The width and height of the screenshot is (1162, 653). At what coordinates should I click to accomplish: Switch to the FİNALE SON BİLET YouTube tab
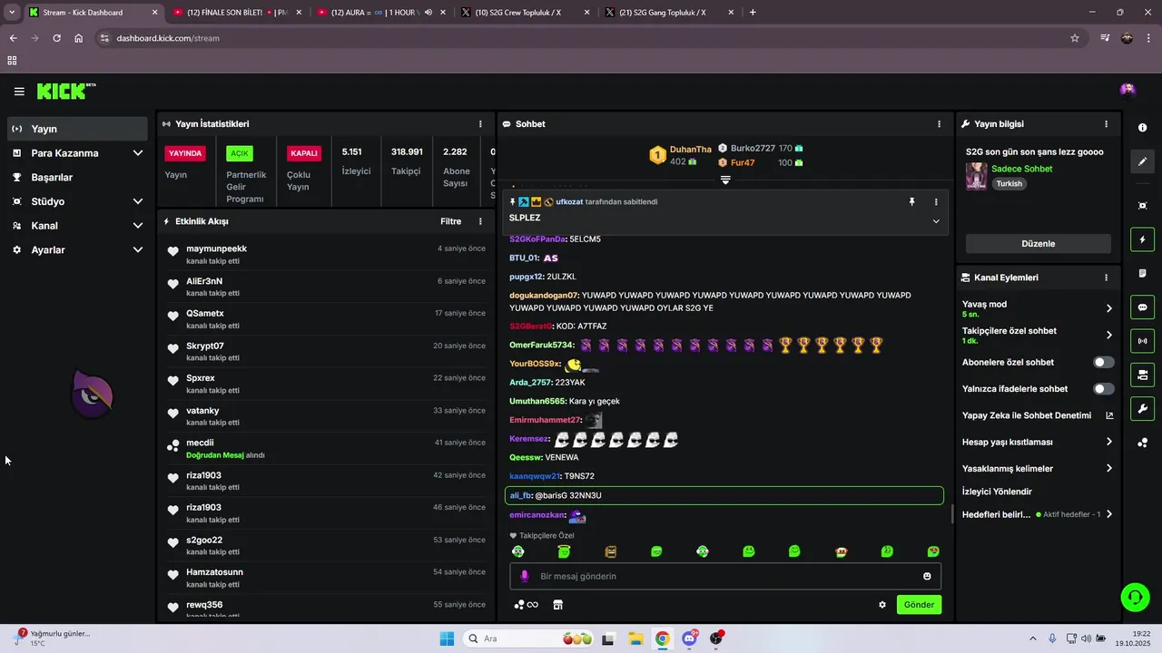click(x=236, y=13)
